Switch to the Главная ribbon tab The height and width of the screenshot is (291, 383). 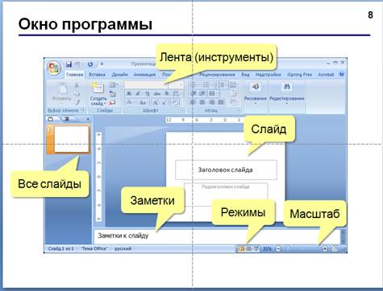pos(74,75)
